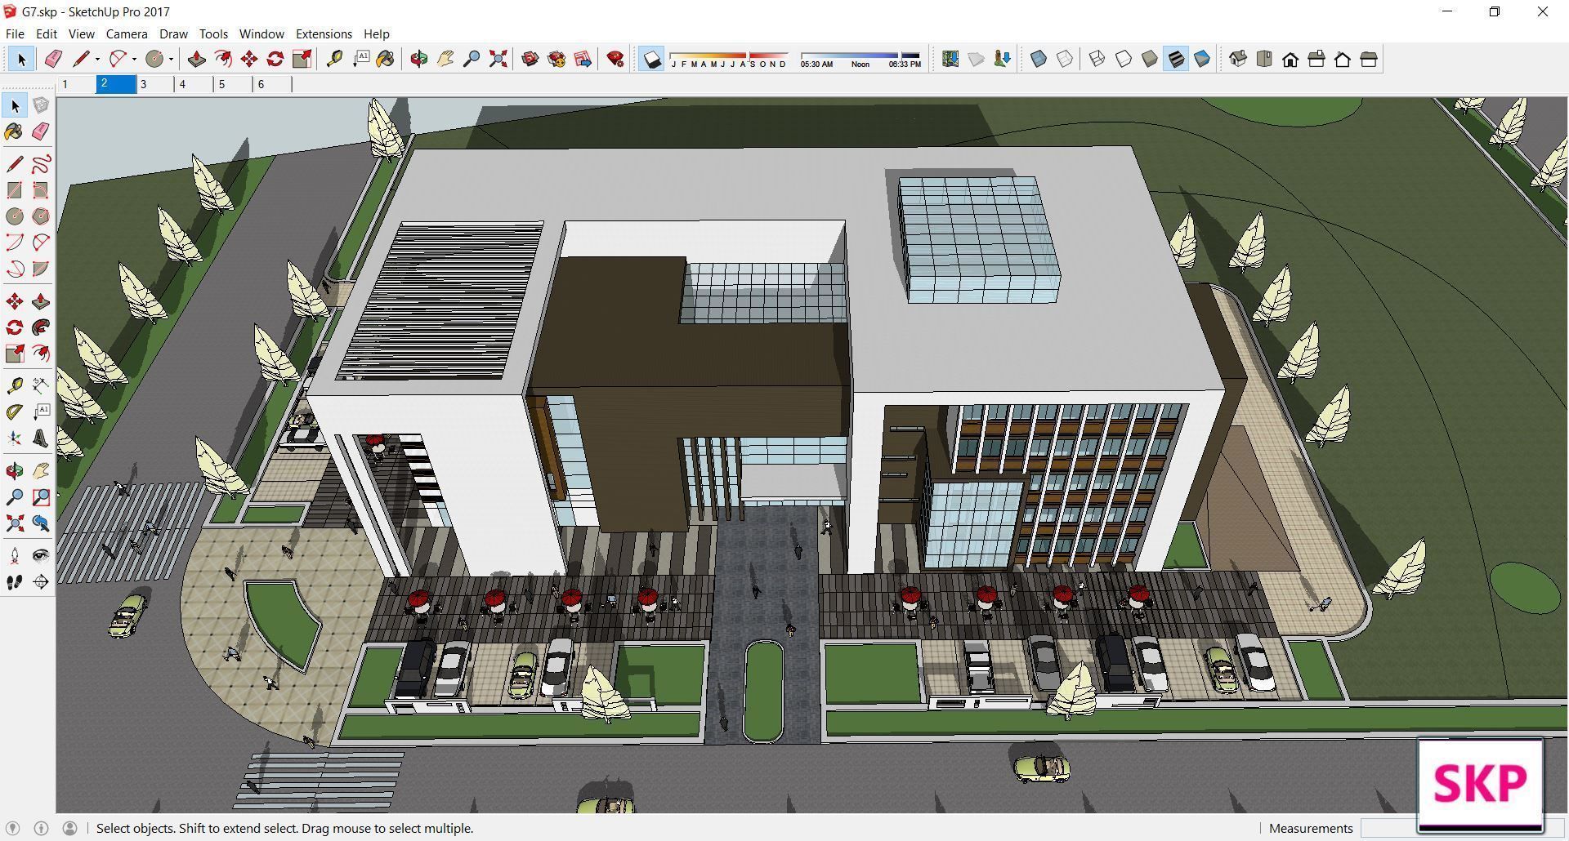Image resolution: width=1569 pixels, height=841 pixels.
Task: Open the Tools menu
Action: pos(213,33)
